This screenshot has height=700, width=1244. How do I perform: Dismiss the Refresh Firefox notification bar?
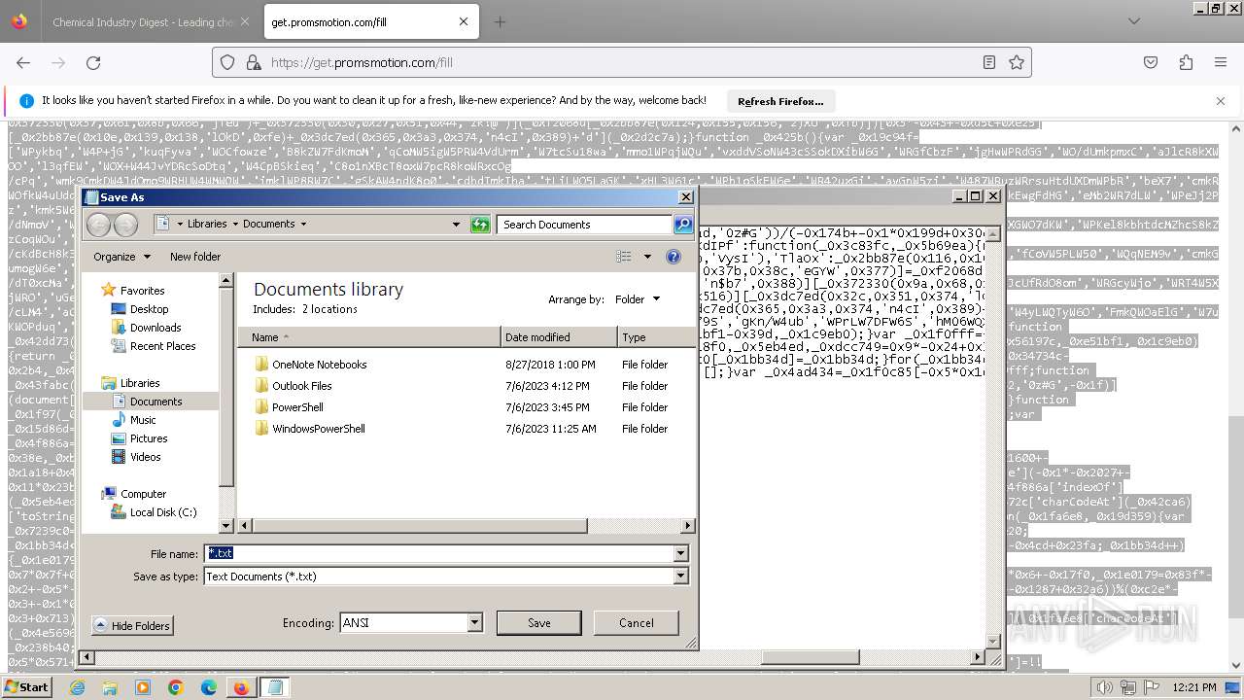tap(1221, 100)
